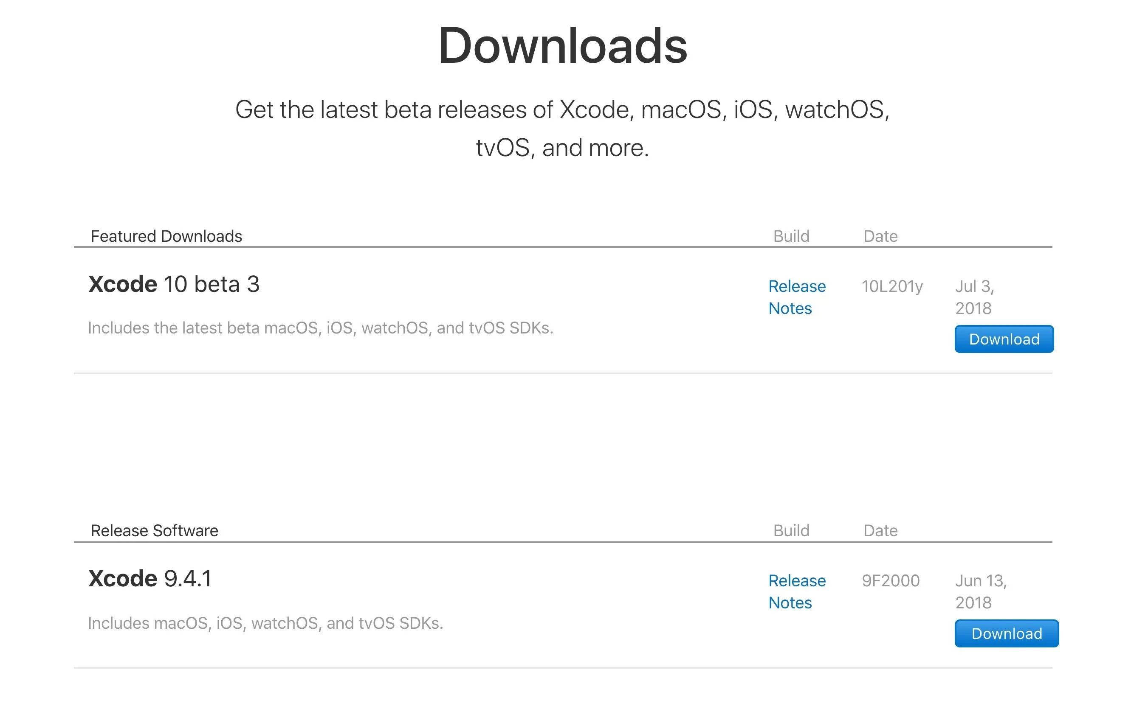Click the Release Software section label
This screenshot has width=1148, height=717.
pos(154,531)
